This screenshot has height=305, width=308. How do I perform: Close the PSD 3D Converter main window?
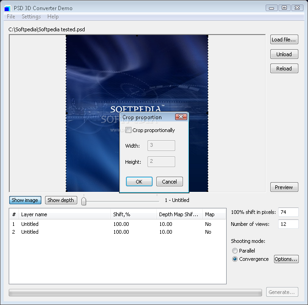click(297, 8)
